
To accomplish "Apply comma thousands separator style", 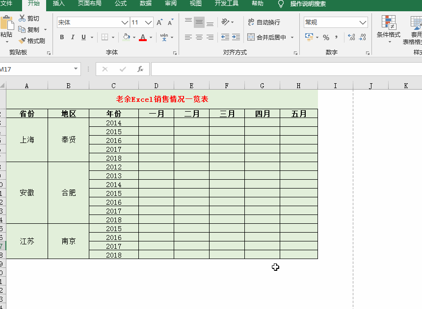I will [337, 37].
